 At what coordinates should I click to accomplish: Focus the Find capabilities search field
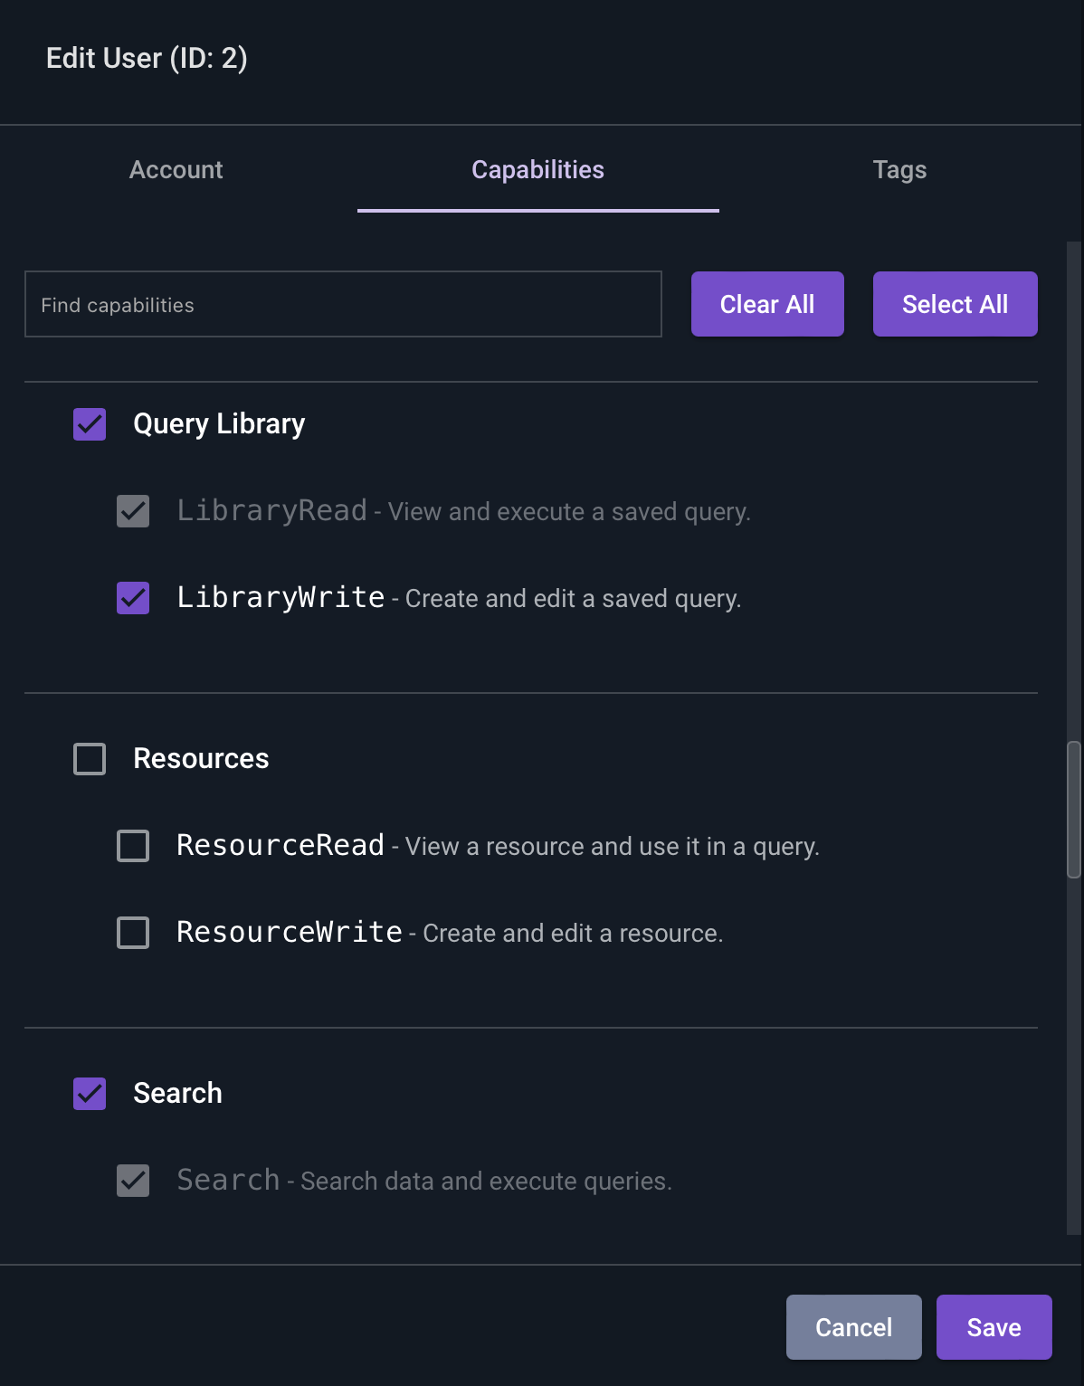pyautogui.click(x=343, y=304)
